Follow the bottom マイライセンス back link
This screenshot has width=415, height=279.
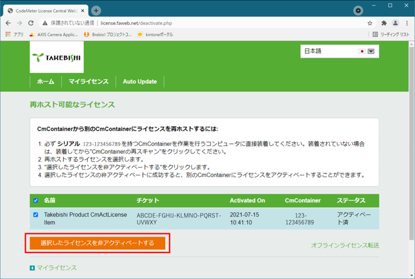[56, 268]
